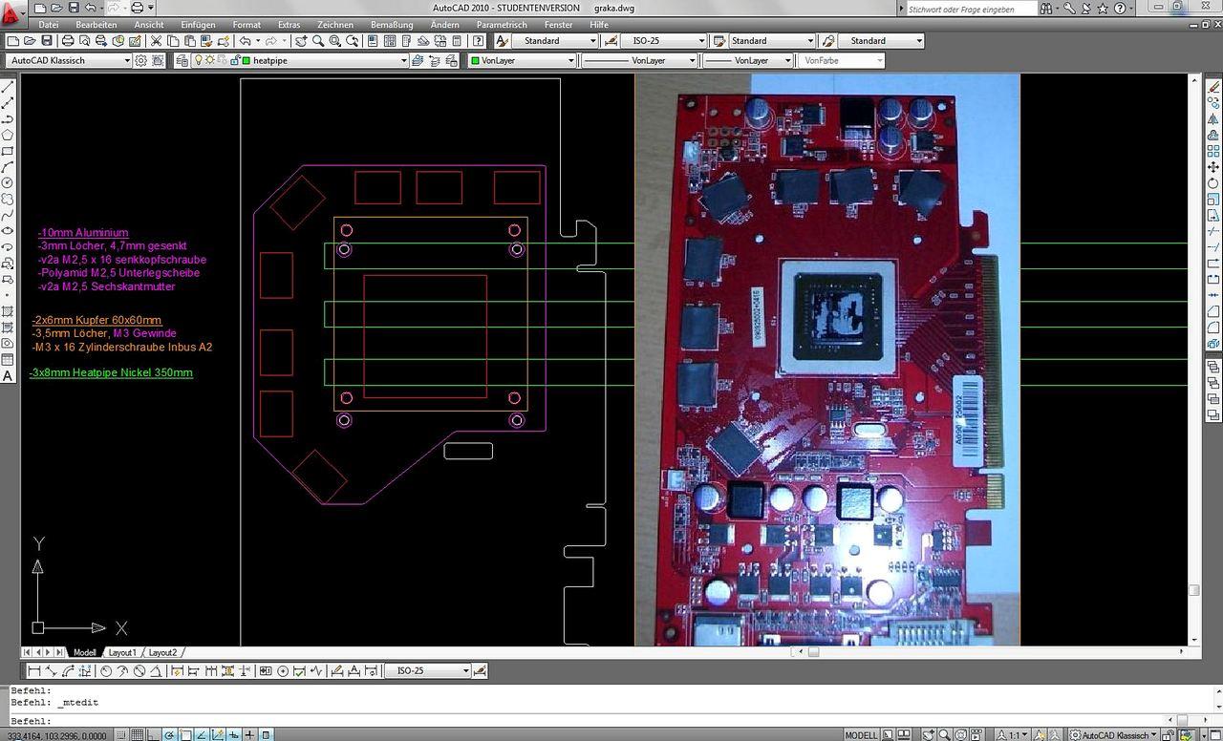Click the MODELL button in status bar
Image resolution: width=1223 pixels, height=741 pixels.
[x=861, y=735]
